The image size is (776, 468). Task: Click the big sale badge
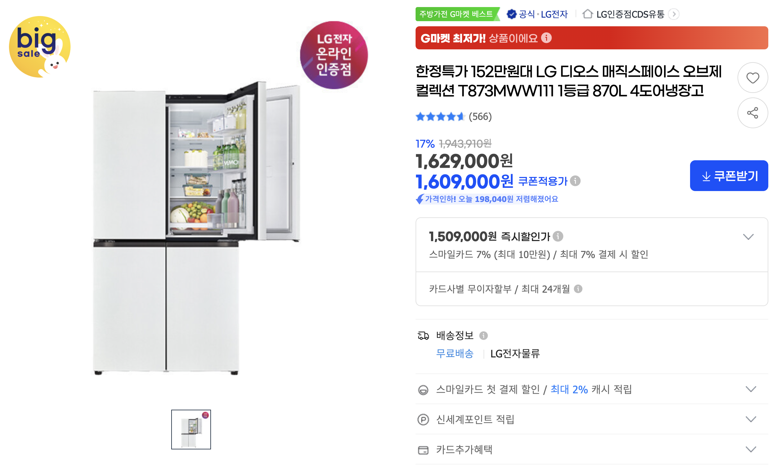coord(40,47)
